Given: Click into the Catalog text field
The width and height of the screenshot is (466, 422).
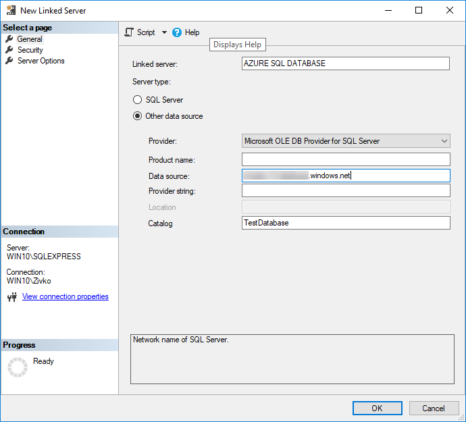Looking at the screenshot, I should point(345,223).
